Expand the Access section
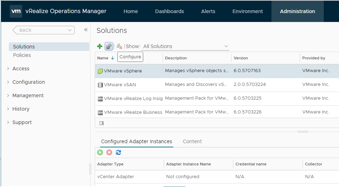The width and height of the screenshot is (339, 187). pyautogui.click(x=8, y=69)
